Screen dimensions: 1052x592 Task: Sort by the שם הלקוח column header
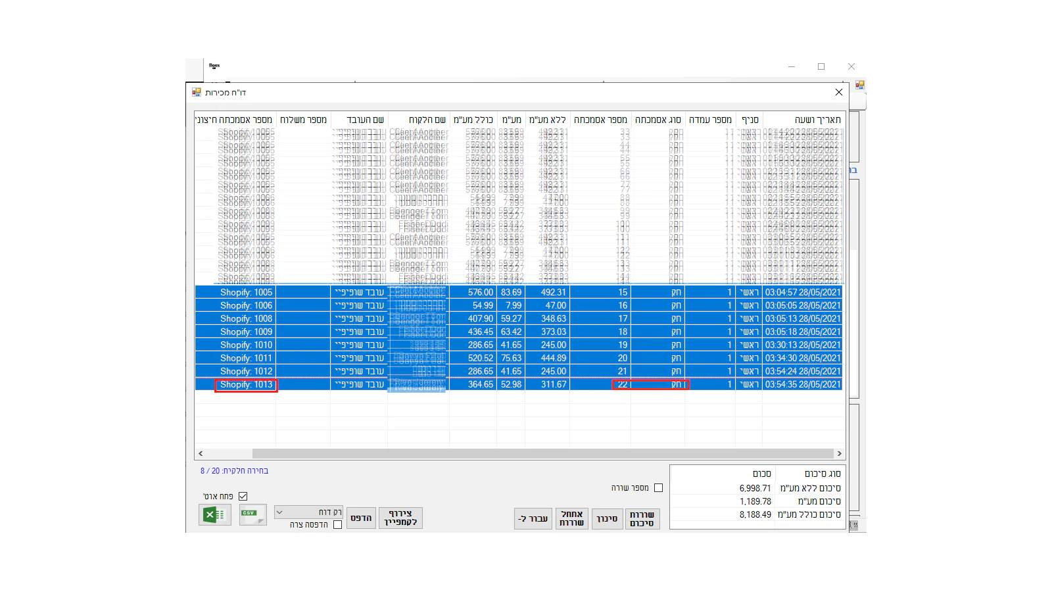[x=419, y=120]
